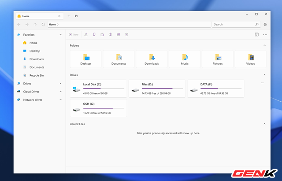Open the Desktop folder card
Viewport: 282px width, 181px height.
85,59
